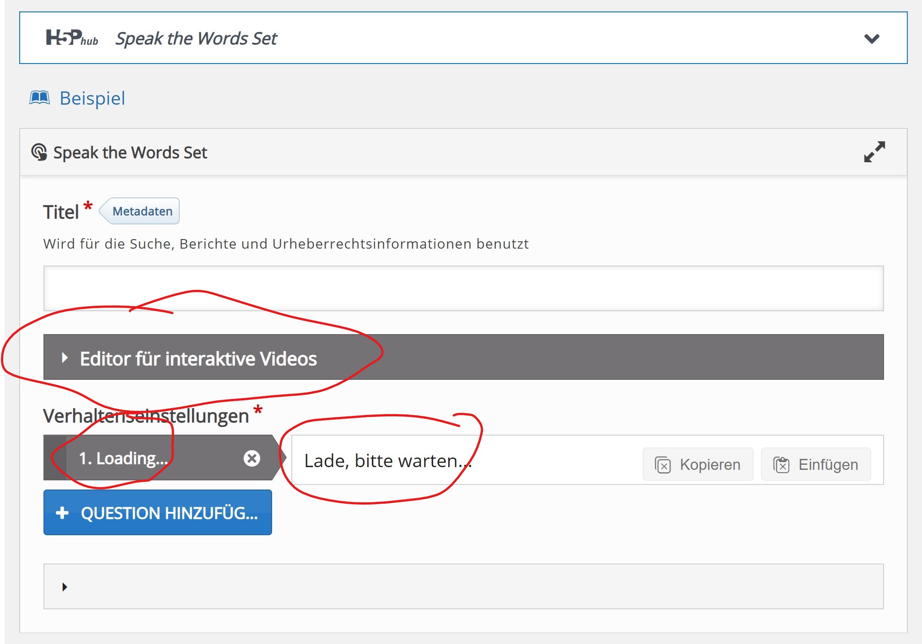Toggle fullscreen editor with the expand arrows
922x644 pixels.
(874, 152)
